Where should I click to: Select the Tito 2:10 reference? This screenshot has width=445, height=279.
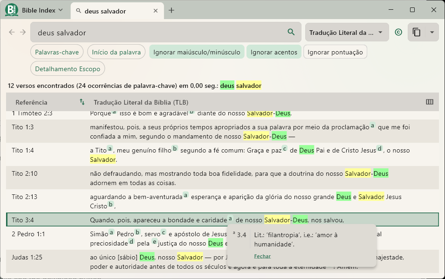tap(24, 173)
